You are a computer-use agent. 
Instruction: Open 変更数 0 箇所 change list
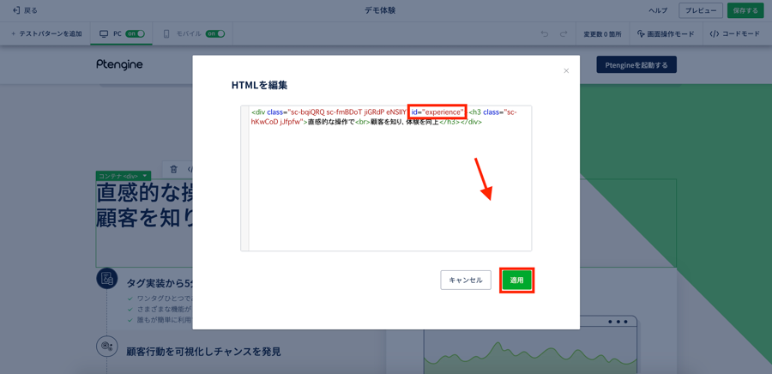tap(602, 34)
